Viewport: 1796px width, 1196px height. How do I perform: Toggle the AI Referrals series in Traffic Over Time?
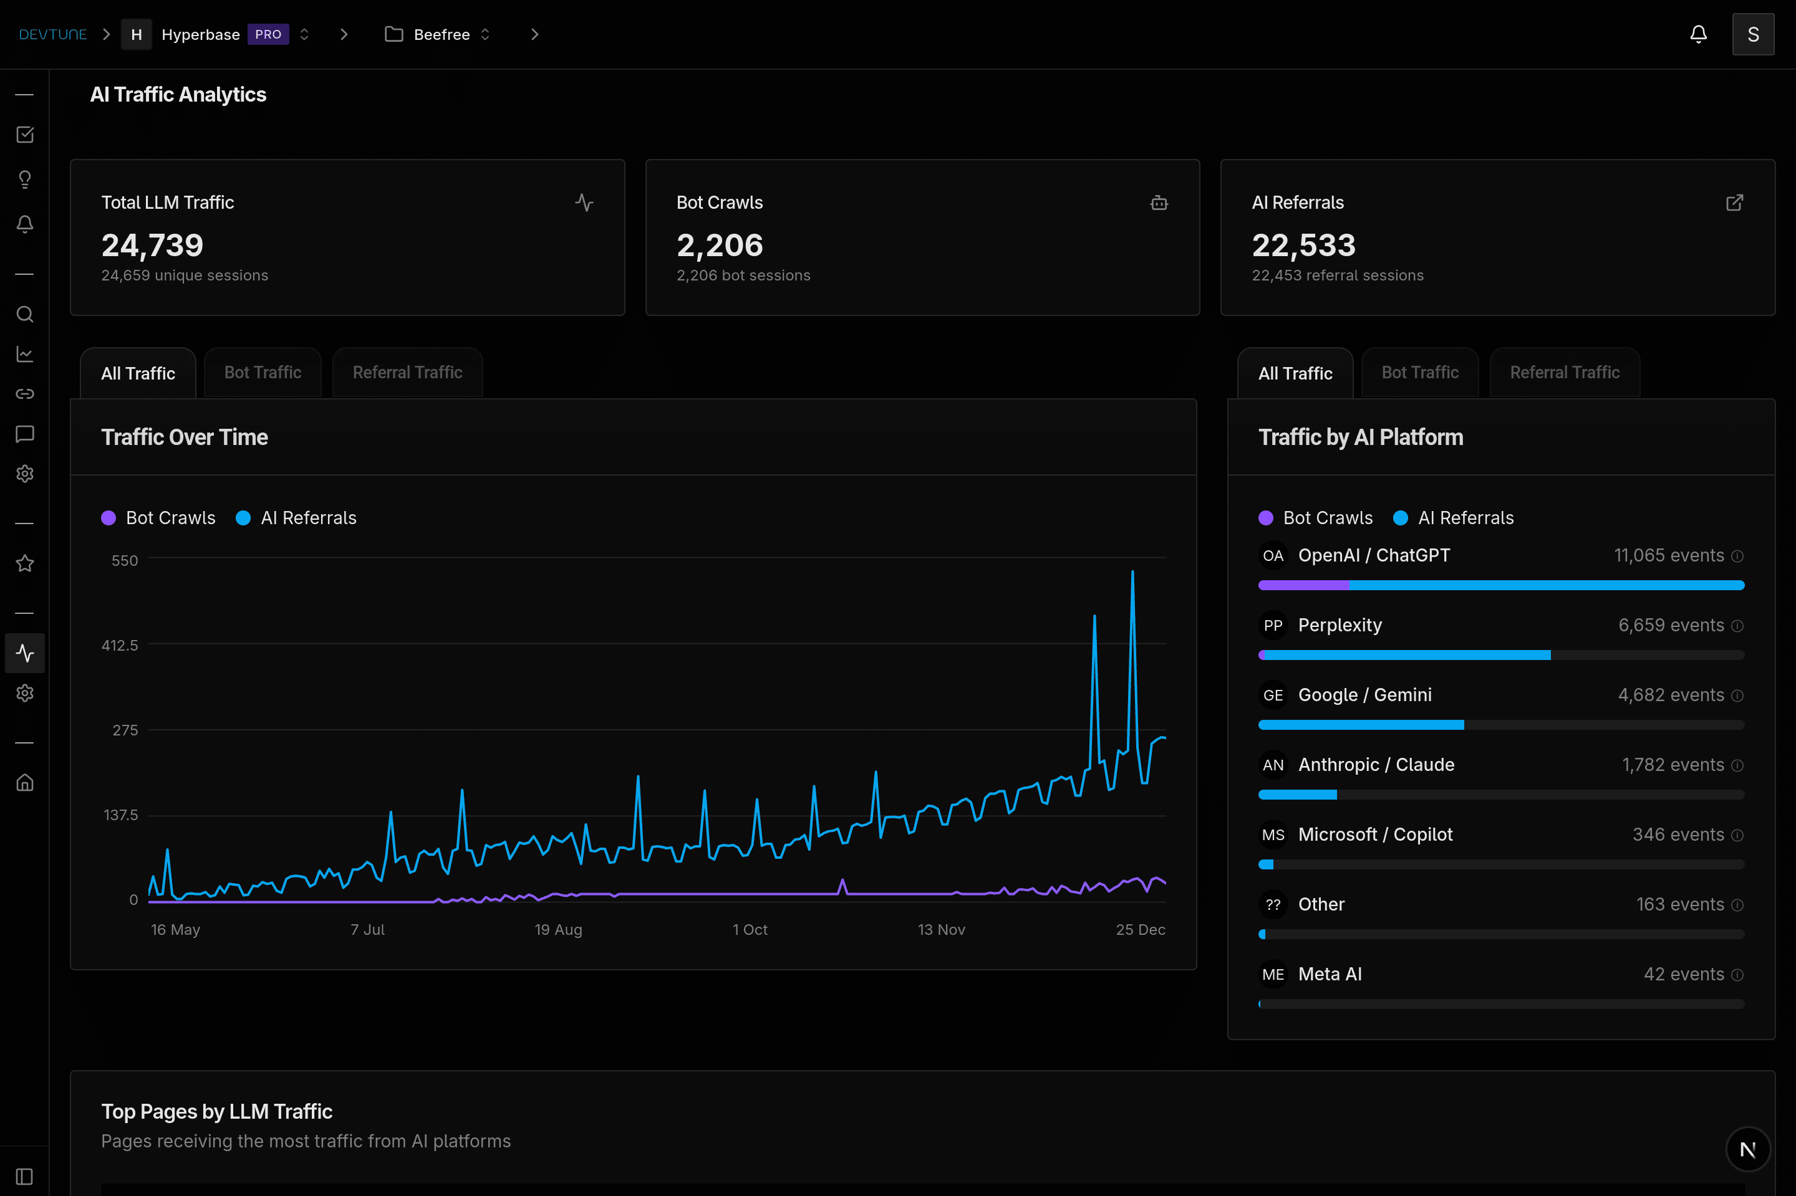pos(296,517)
